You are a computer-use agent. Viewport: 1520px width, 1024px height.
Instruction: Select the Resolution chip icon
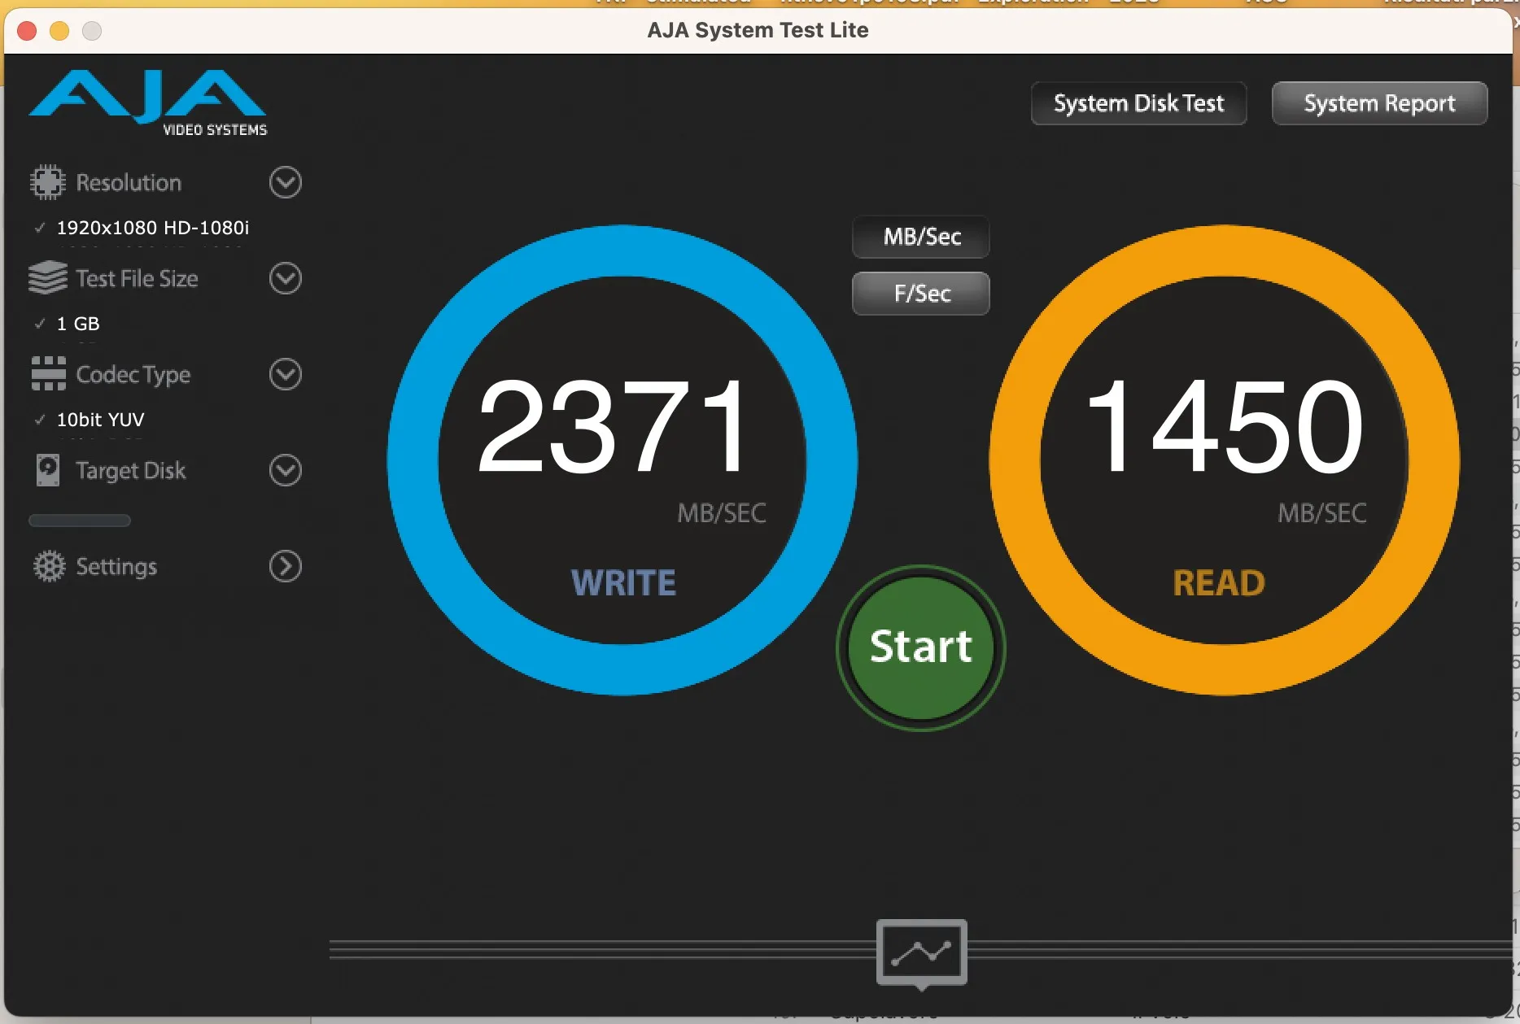click(x=46, y=181)
